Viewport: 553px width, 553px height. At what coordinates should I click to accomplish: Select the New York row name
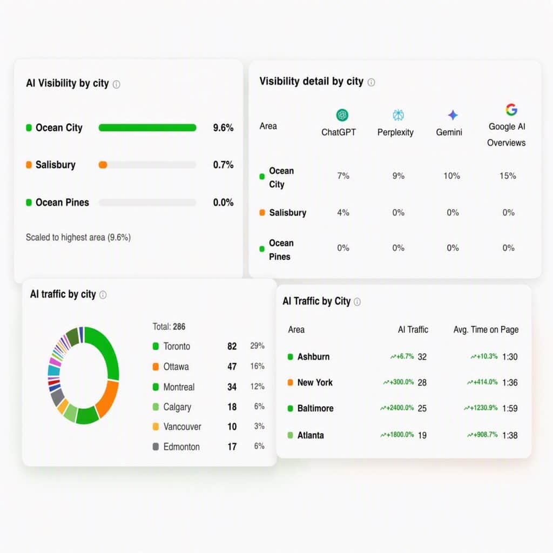(315, 382)
